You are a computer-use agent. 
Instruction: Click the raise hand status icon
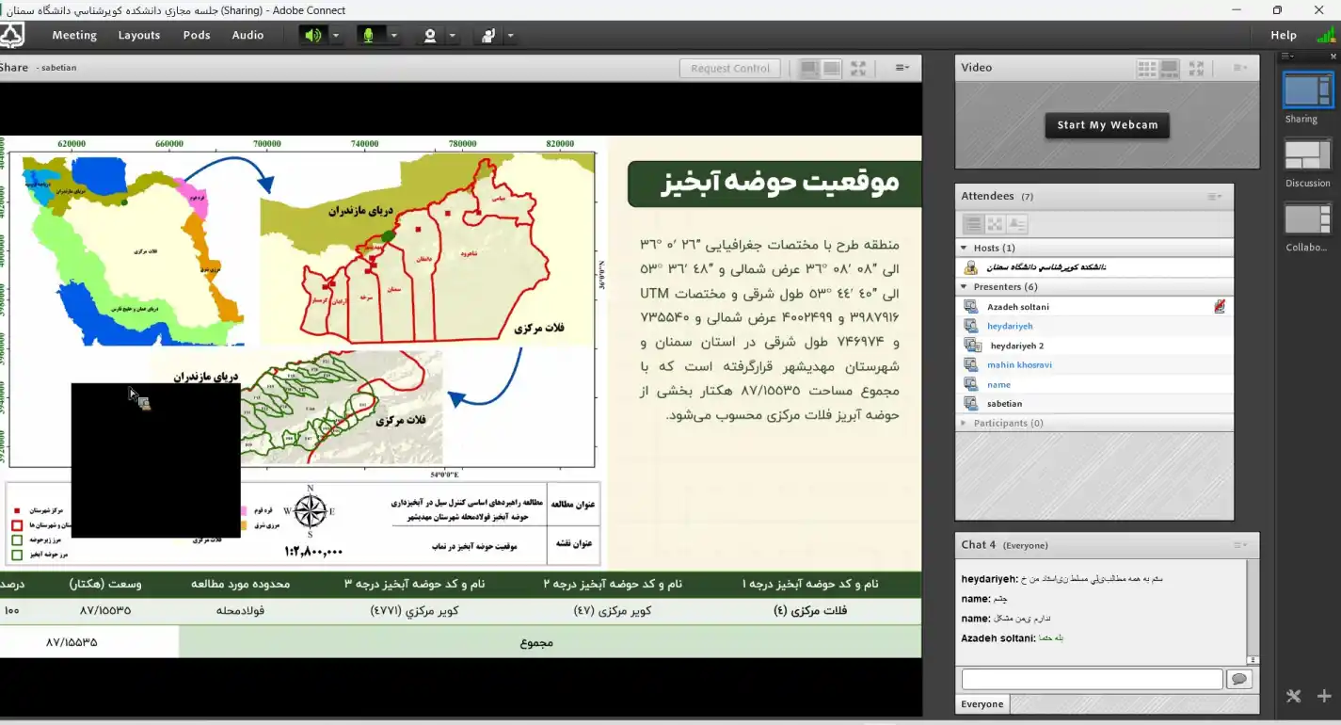[488, 36]
